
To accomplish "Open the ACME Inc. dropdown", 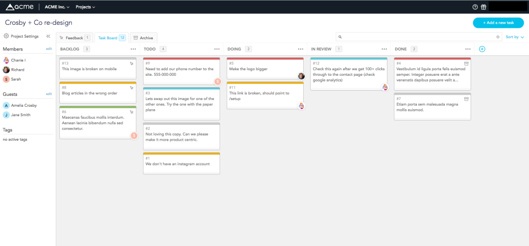I will click(x=57, y=7).
